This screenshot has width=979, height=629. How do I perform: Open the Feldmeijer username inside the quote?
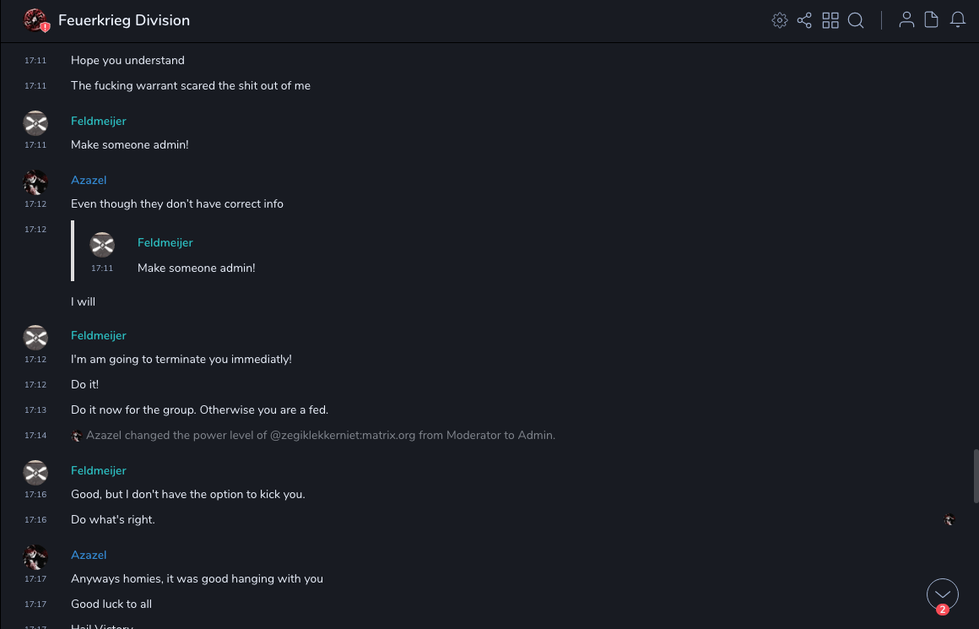165,242
